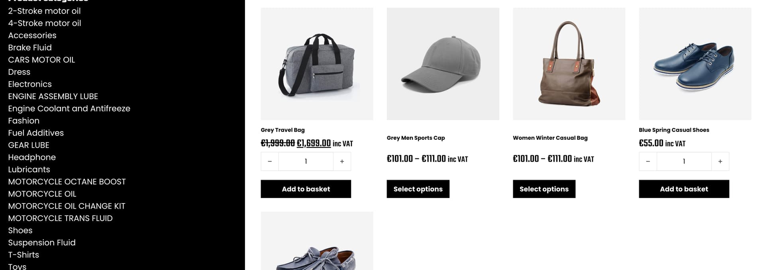Screen dimensions: 765x270
Task: Open the Grey Men Sports Cap image
Action: point(443,64)
